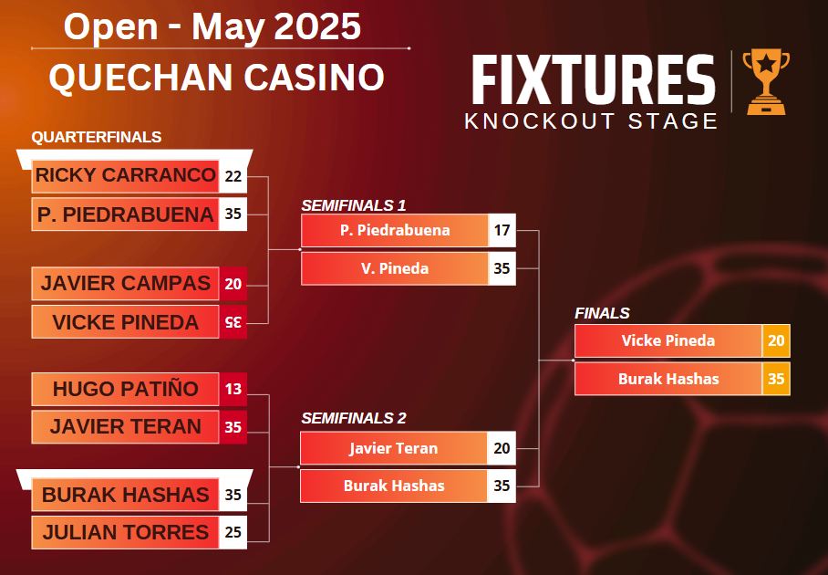Click Burak Hashas semifinal entry
This screenshot has height=575, width=828.
pyautogui.click(x=394, y=486)
